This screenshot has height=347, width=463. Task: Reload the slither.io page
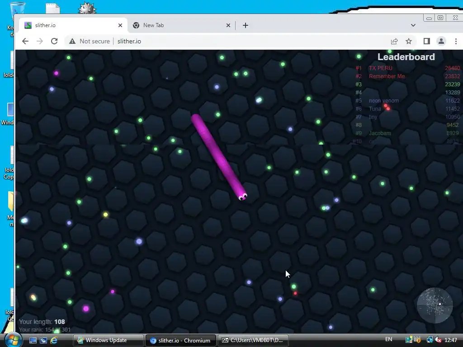point(54,41)
